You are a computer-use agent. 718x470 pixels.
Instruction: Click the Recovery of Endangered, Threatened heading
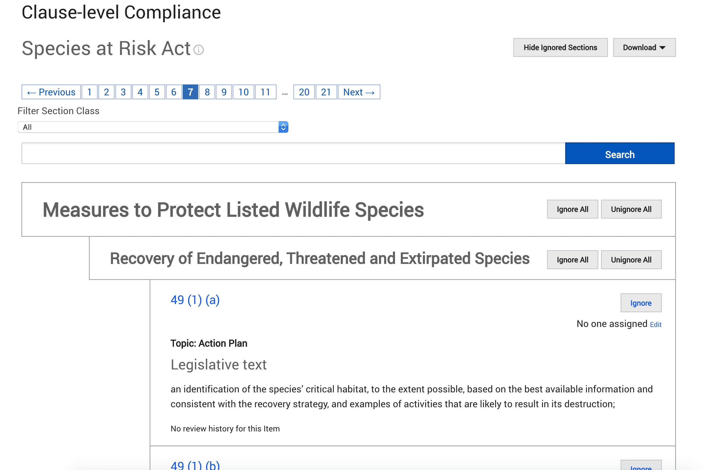pyautogui.click(x=320, y=259)
